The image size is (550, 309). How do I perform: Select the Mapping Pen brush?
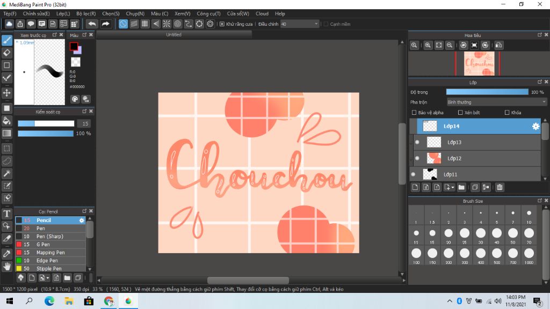pos(50,253)
